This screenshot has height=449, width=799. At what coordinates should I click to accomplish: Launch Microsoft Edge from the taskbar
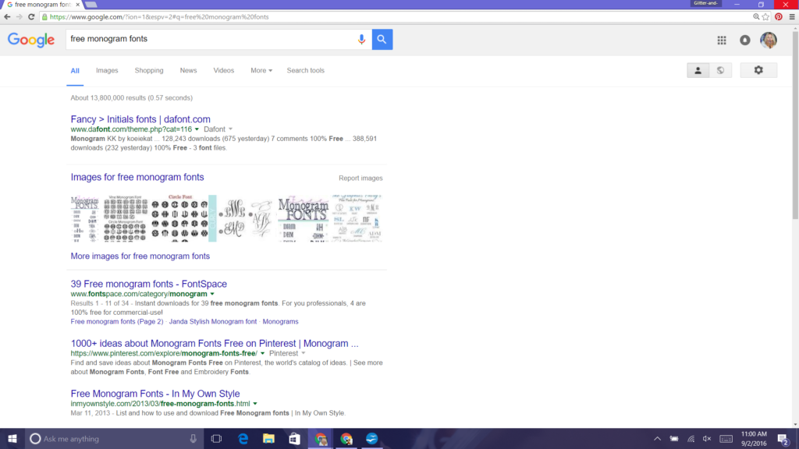[x=243, y=439]
